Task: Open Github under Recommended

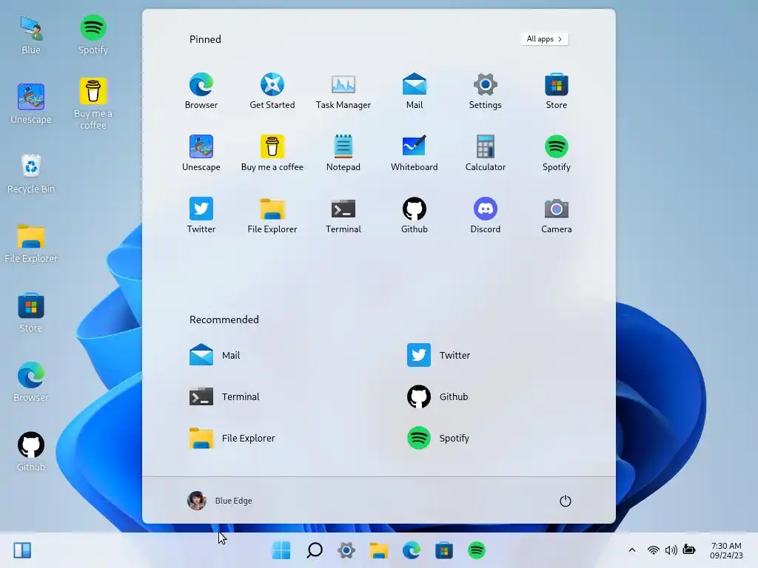Action: tap(437, 396)
